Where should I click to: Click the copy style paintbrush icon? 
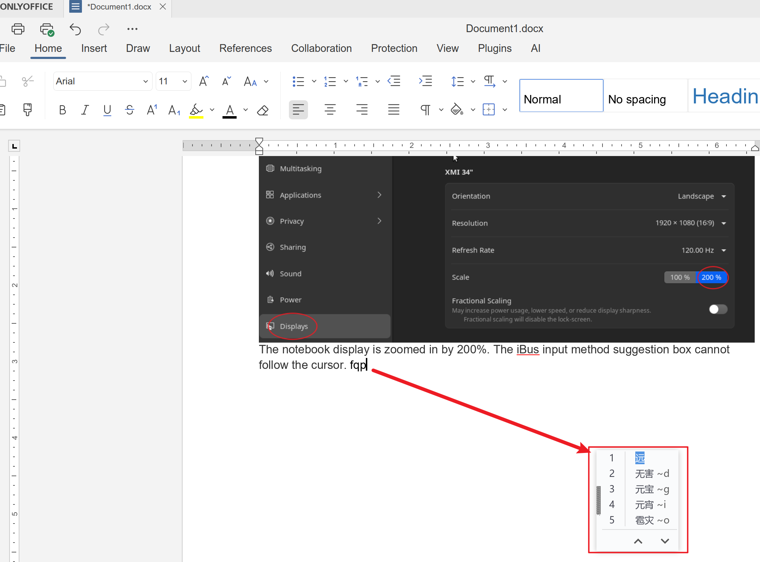coord(27,110)
